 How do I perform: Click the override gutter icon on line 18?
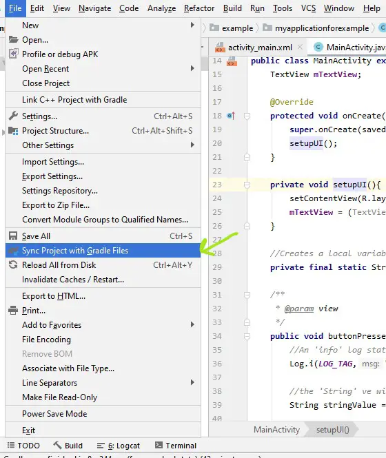click(231, 116)
